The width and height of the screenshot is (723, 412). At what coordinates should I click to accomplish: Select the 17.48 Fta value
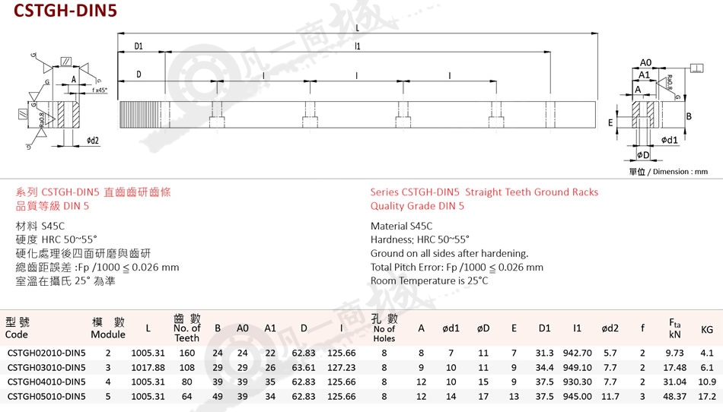[x=674, y=368]
